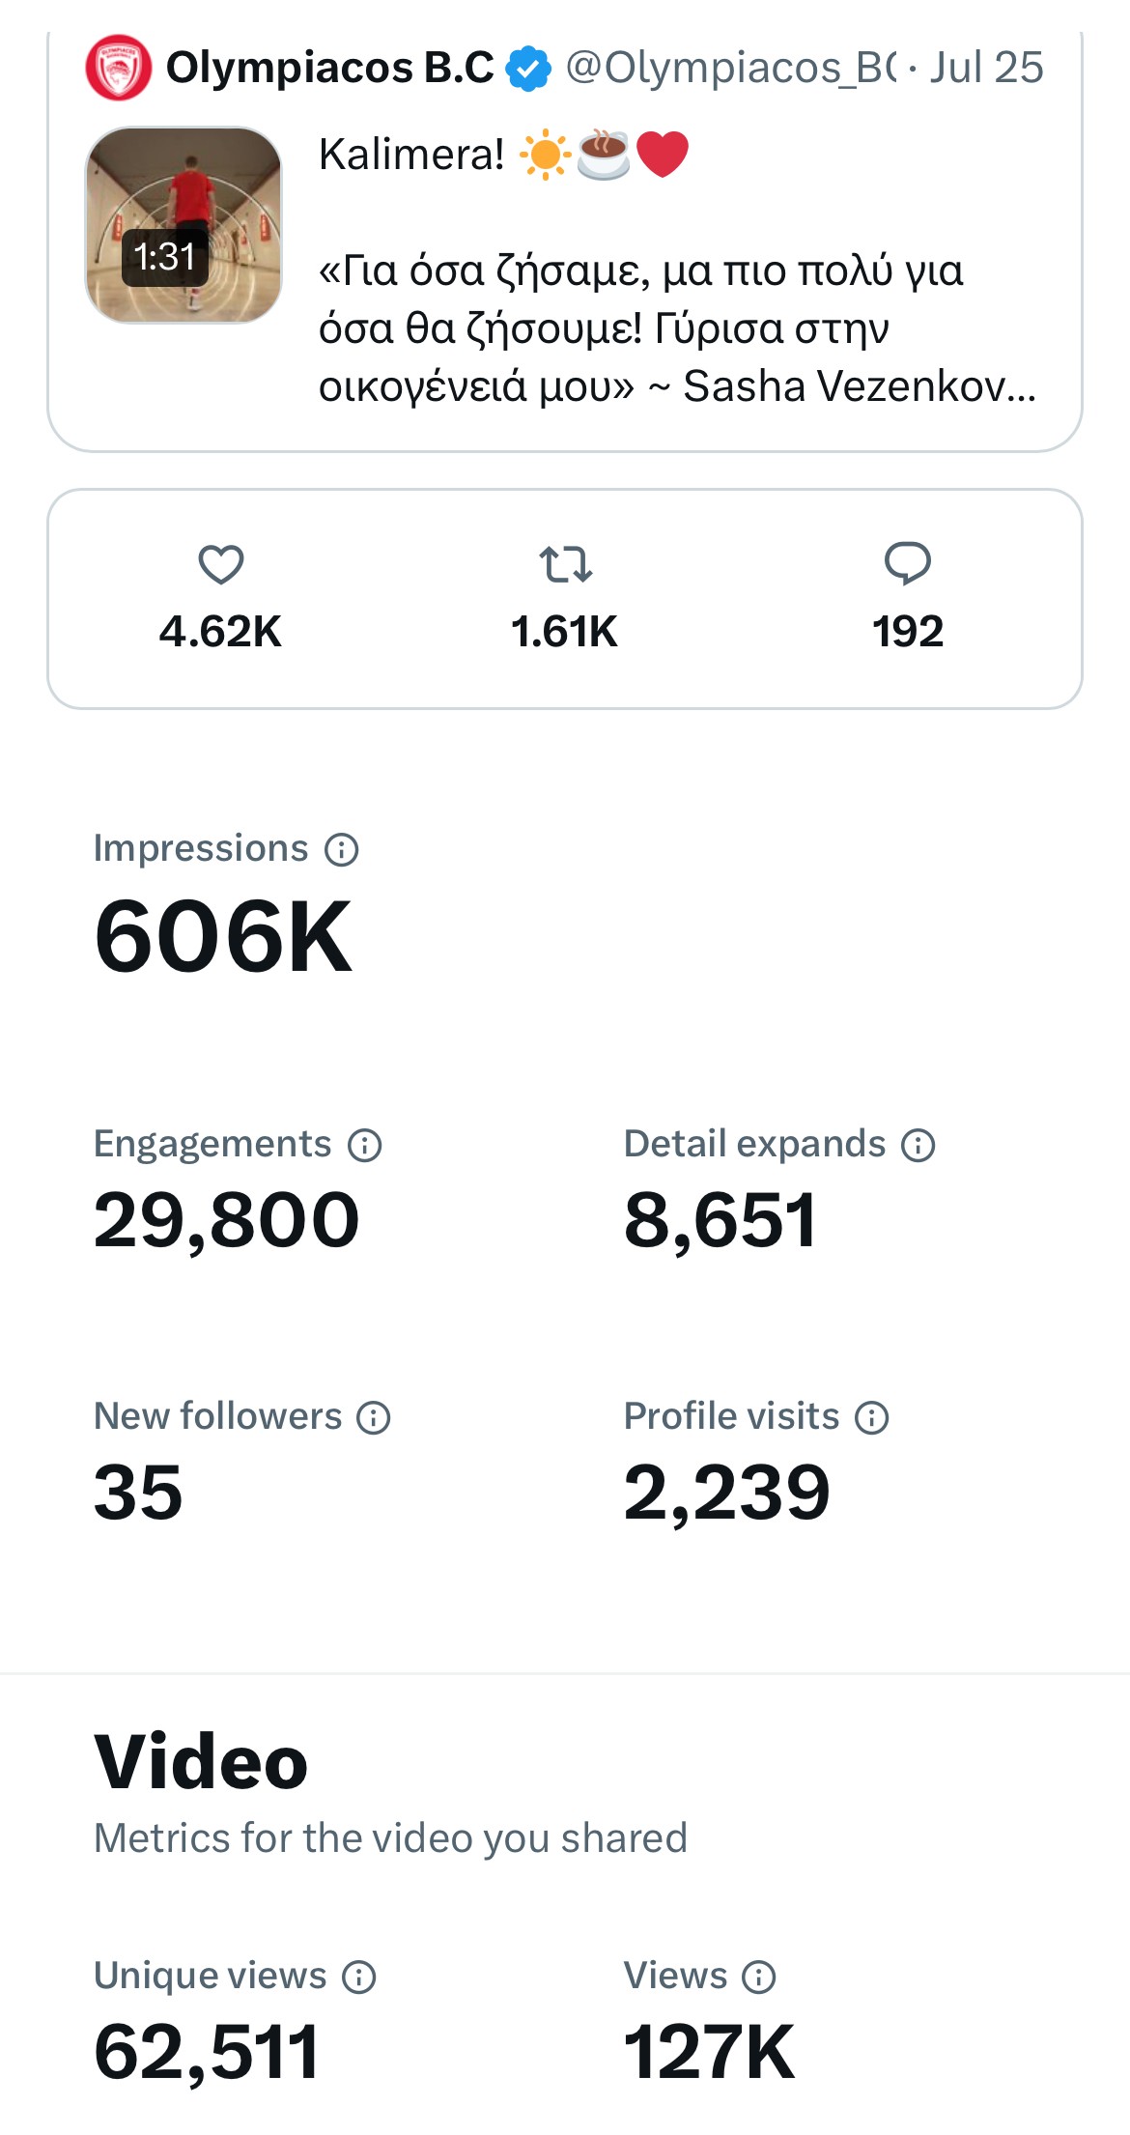This screenshot has height=2135, width=1130.
Task: Open the New followers info icon
Action: (x=374, y=1418)
